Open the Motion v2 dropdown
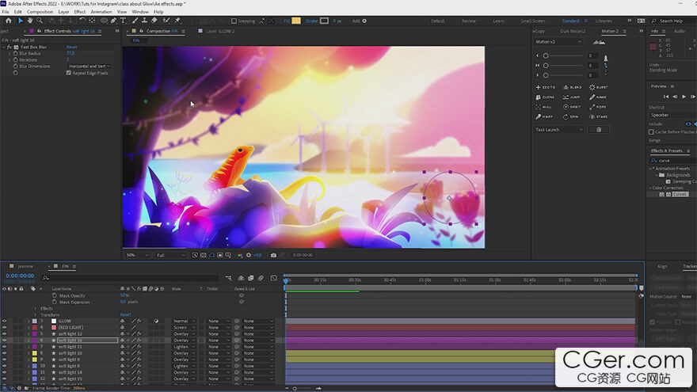 [x=558, y=42]
